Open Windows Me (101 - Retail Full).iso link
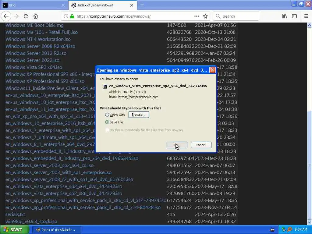312x234 pixels. point(41,32)
